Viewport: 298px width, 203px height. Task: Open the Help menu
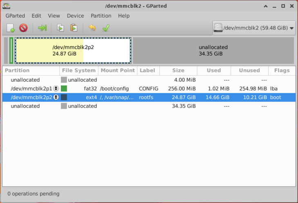pos(124,16)
